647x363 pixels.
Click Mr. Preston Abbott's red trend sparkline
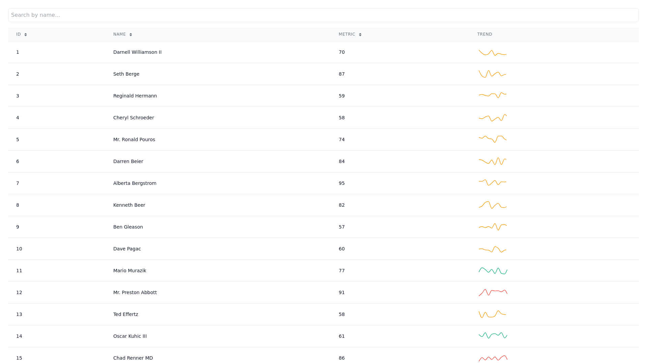point(493,292)
